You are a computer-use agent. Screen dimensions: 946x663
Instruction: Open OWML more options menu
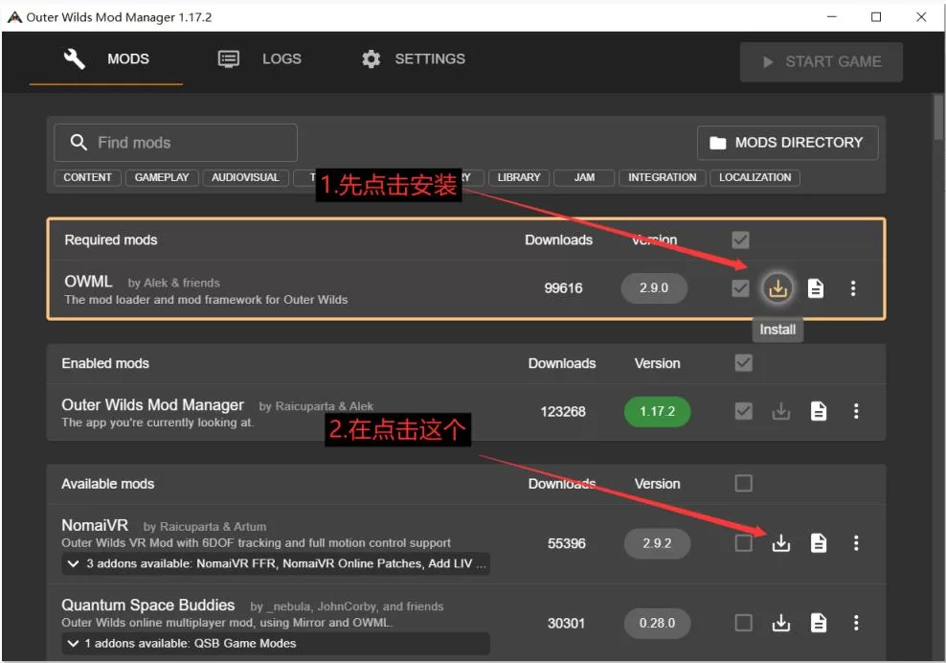tap(853, 288)
